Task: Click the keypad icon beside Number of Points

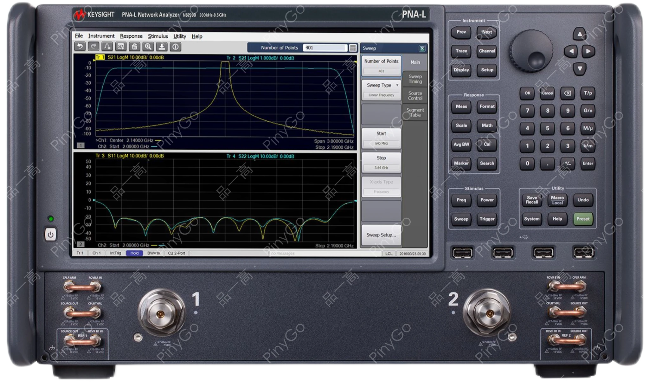Action: coord(353,48)
